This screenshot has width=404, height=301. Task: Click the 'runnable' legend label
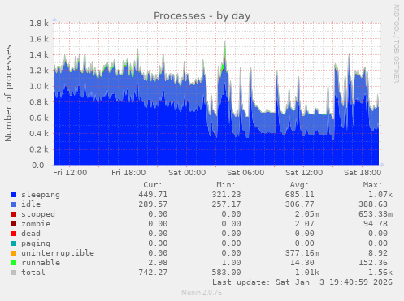pyautogui.click(x=41, y=263)
